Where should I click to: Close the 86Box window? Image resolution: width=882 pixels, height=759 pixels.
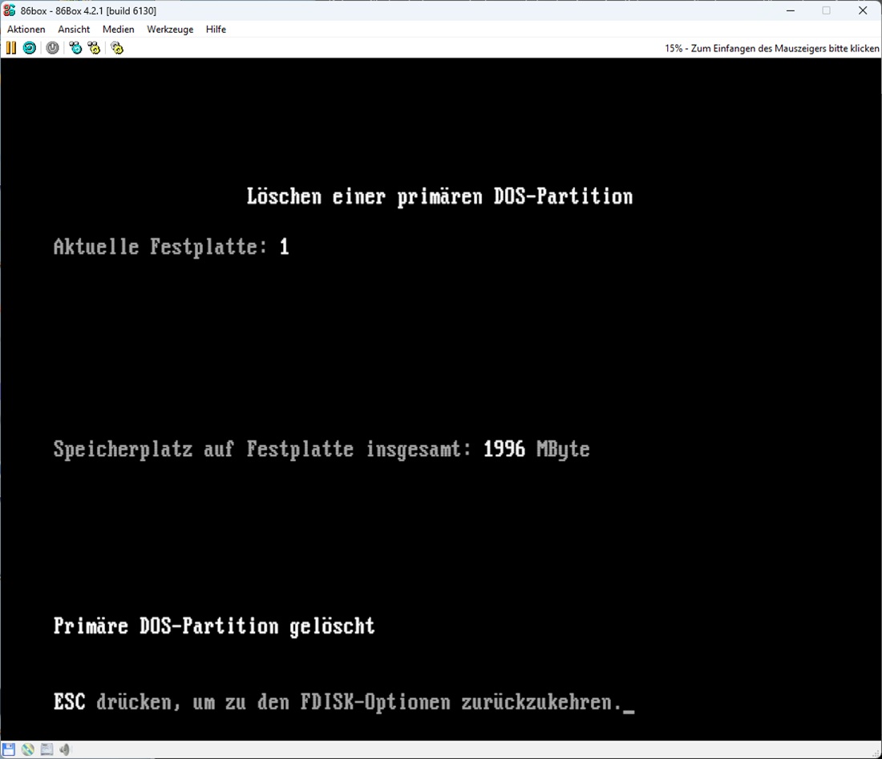click(863, 10)
